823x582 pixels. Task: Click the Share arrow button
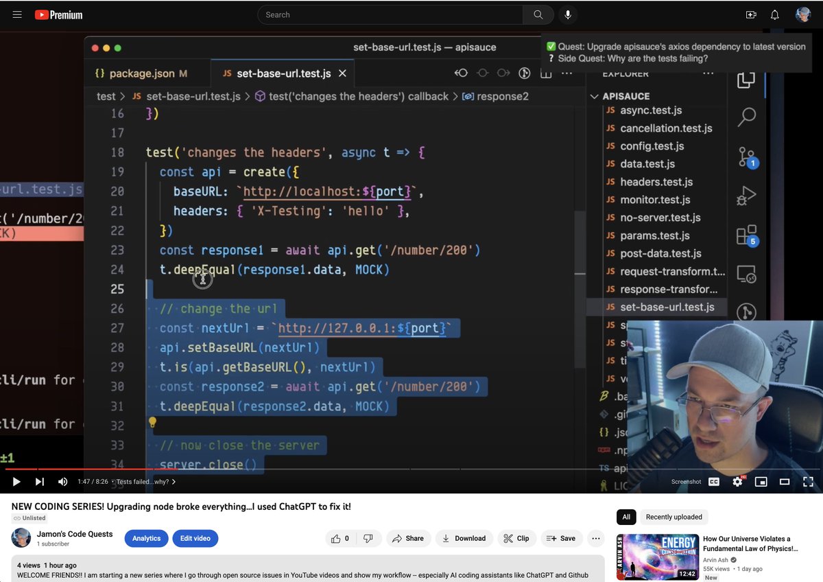point(409,538)
